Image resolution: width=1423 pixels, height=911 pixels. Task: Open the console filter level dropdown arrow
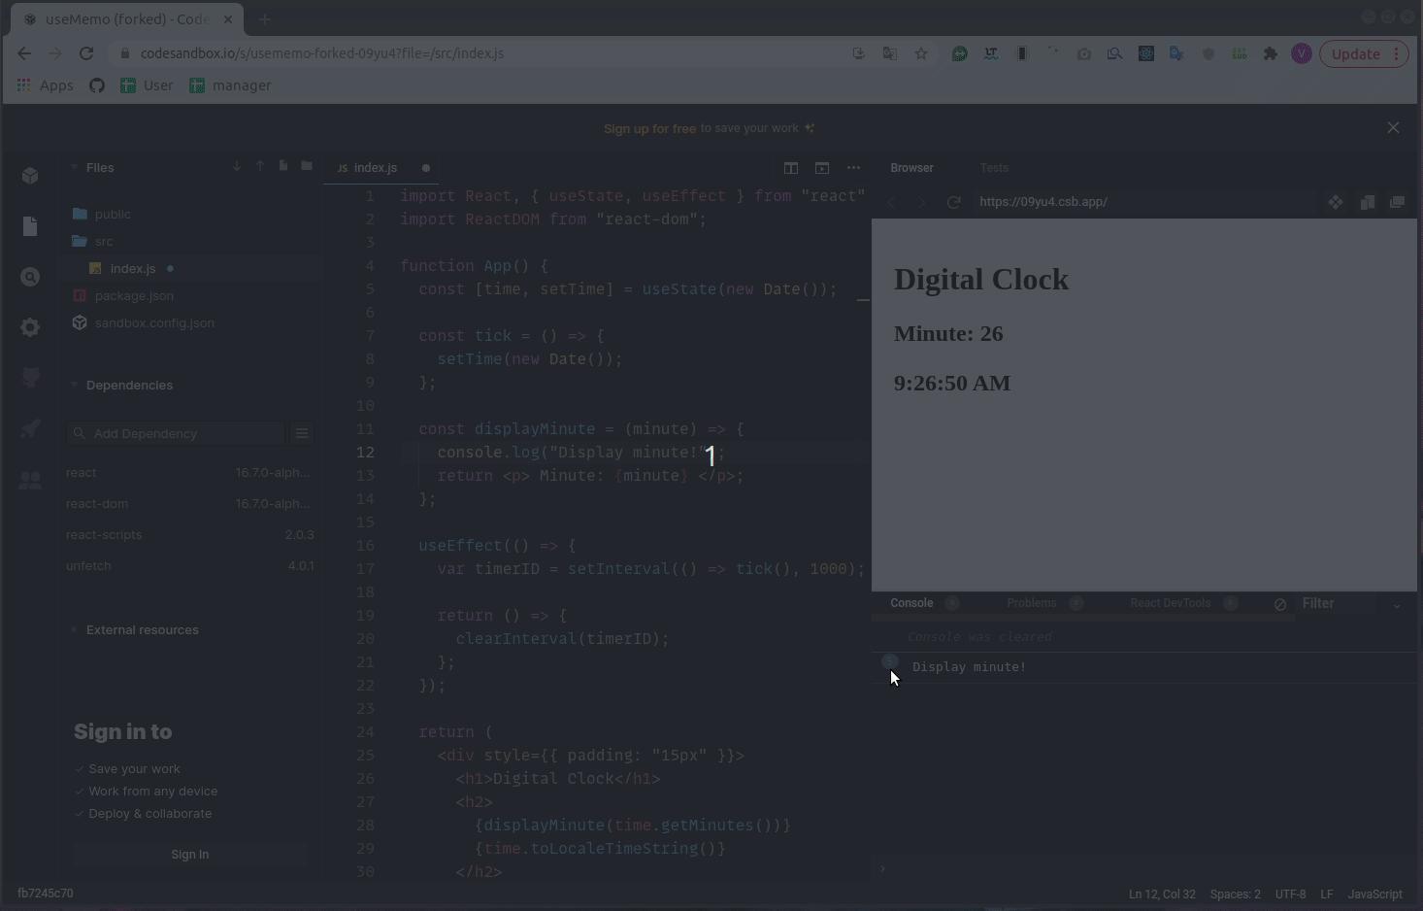[1397, 604]
